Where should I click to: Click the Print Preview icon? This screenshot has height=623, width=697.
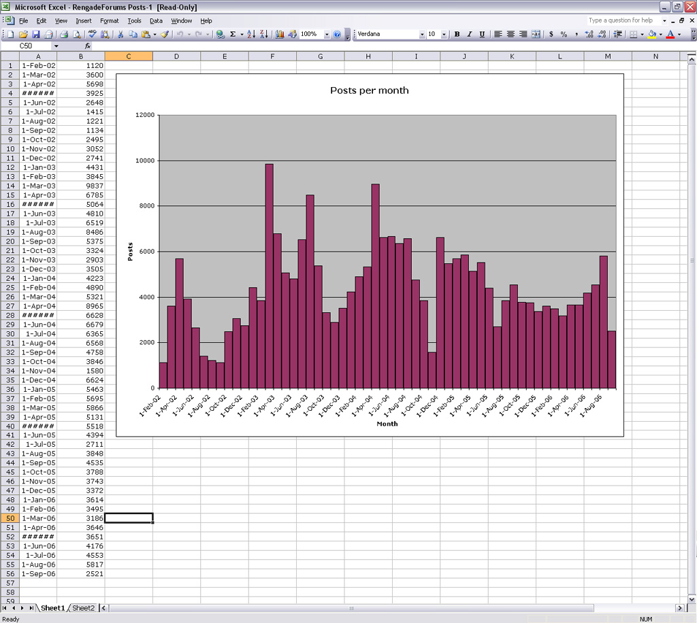click(x=77, y=34)
